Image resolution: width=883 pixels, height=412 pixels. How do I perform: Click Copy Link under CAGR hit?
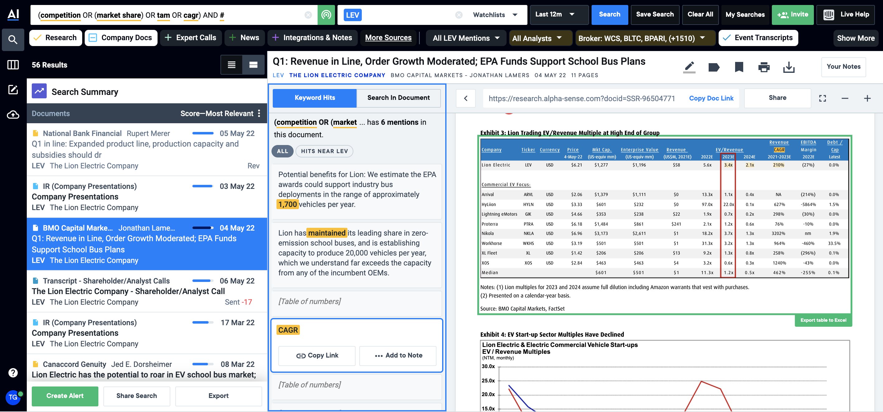pos(317,355)
